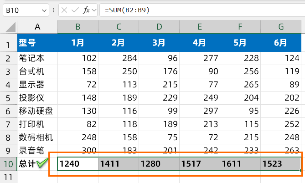Click the 投影仪 cell
Image resolution: width=305 pixels, height=183 pixels.
click(x=37, y=98)
